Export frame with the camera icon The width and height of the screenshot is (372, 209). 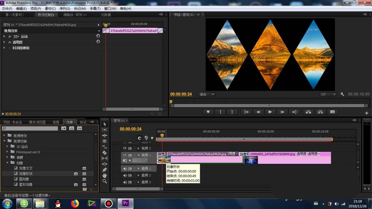click(332, 112)
